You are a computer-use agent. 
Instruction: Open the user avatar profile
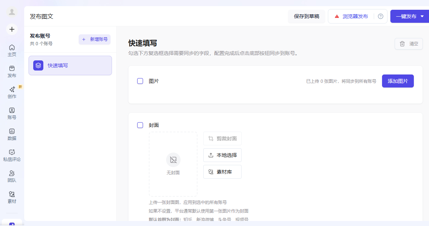coord(12,12)
